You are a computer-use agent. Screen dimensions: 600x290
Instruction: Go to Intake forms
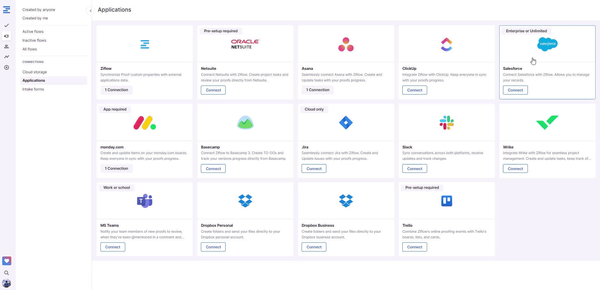coord(33,89)
